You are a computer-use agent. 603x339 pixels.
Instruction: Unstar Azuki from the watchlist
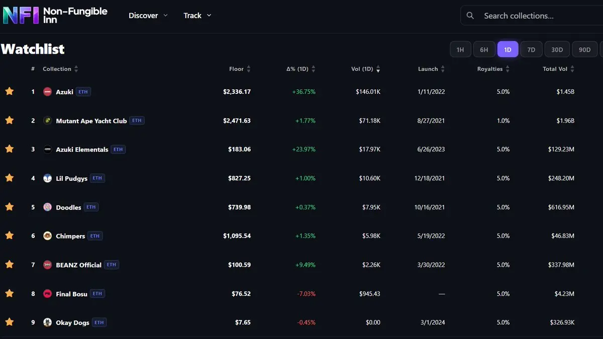click(9, 91)
